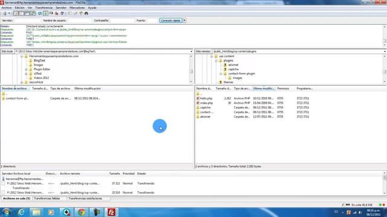Open the Archivo menu
This screenshot has height=217, width=387.
click(x=7, y=8)
